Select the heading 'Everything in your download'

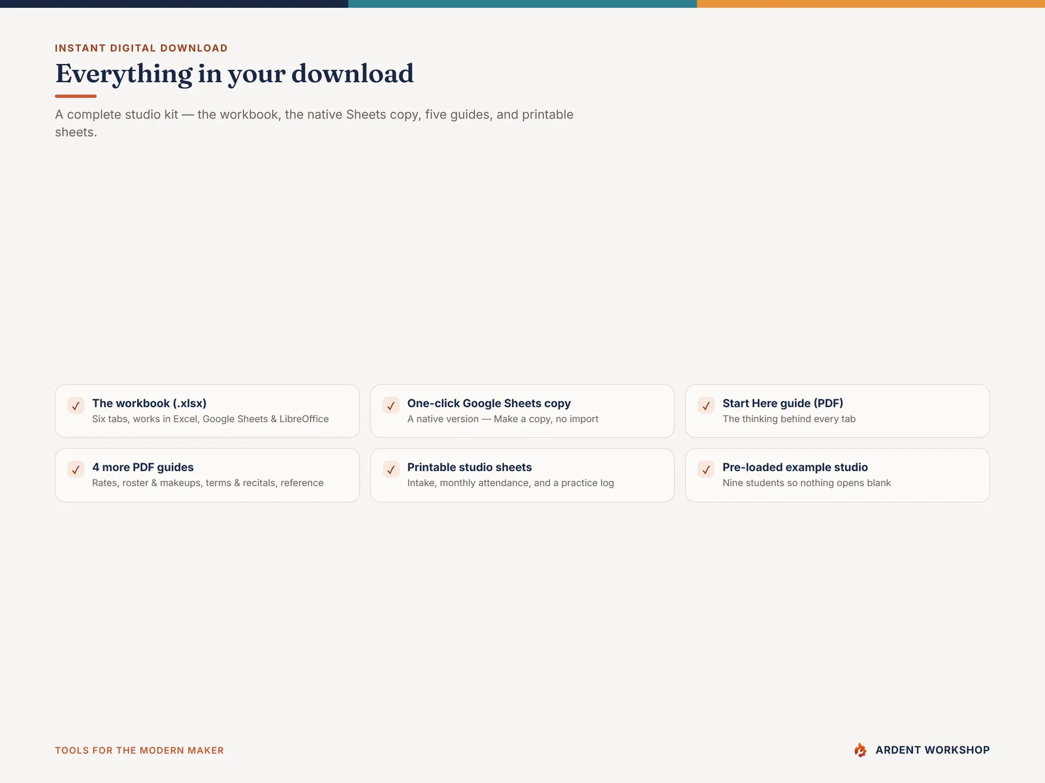[234, 74]
